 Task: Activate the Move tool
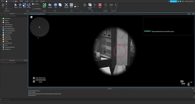[20, 6]
